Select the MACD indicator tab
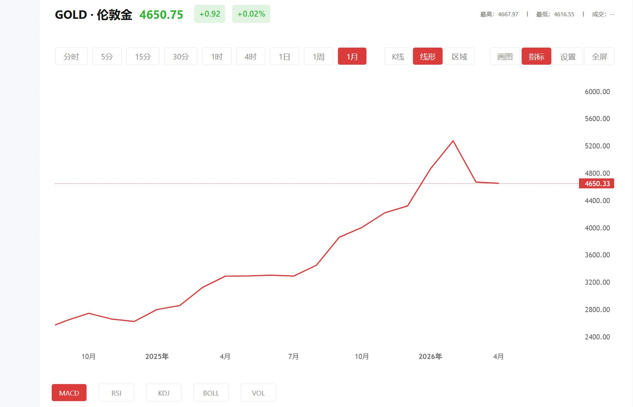 (69, 393)
